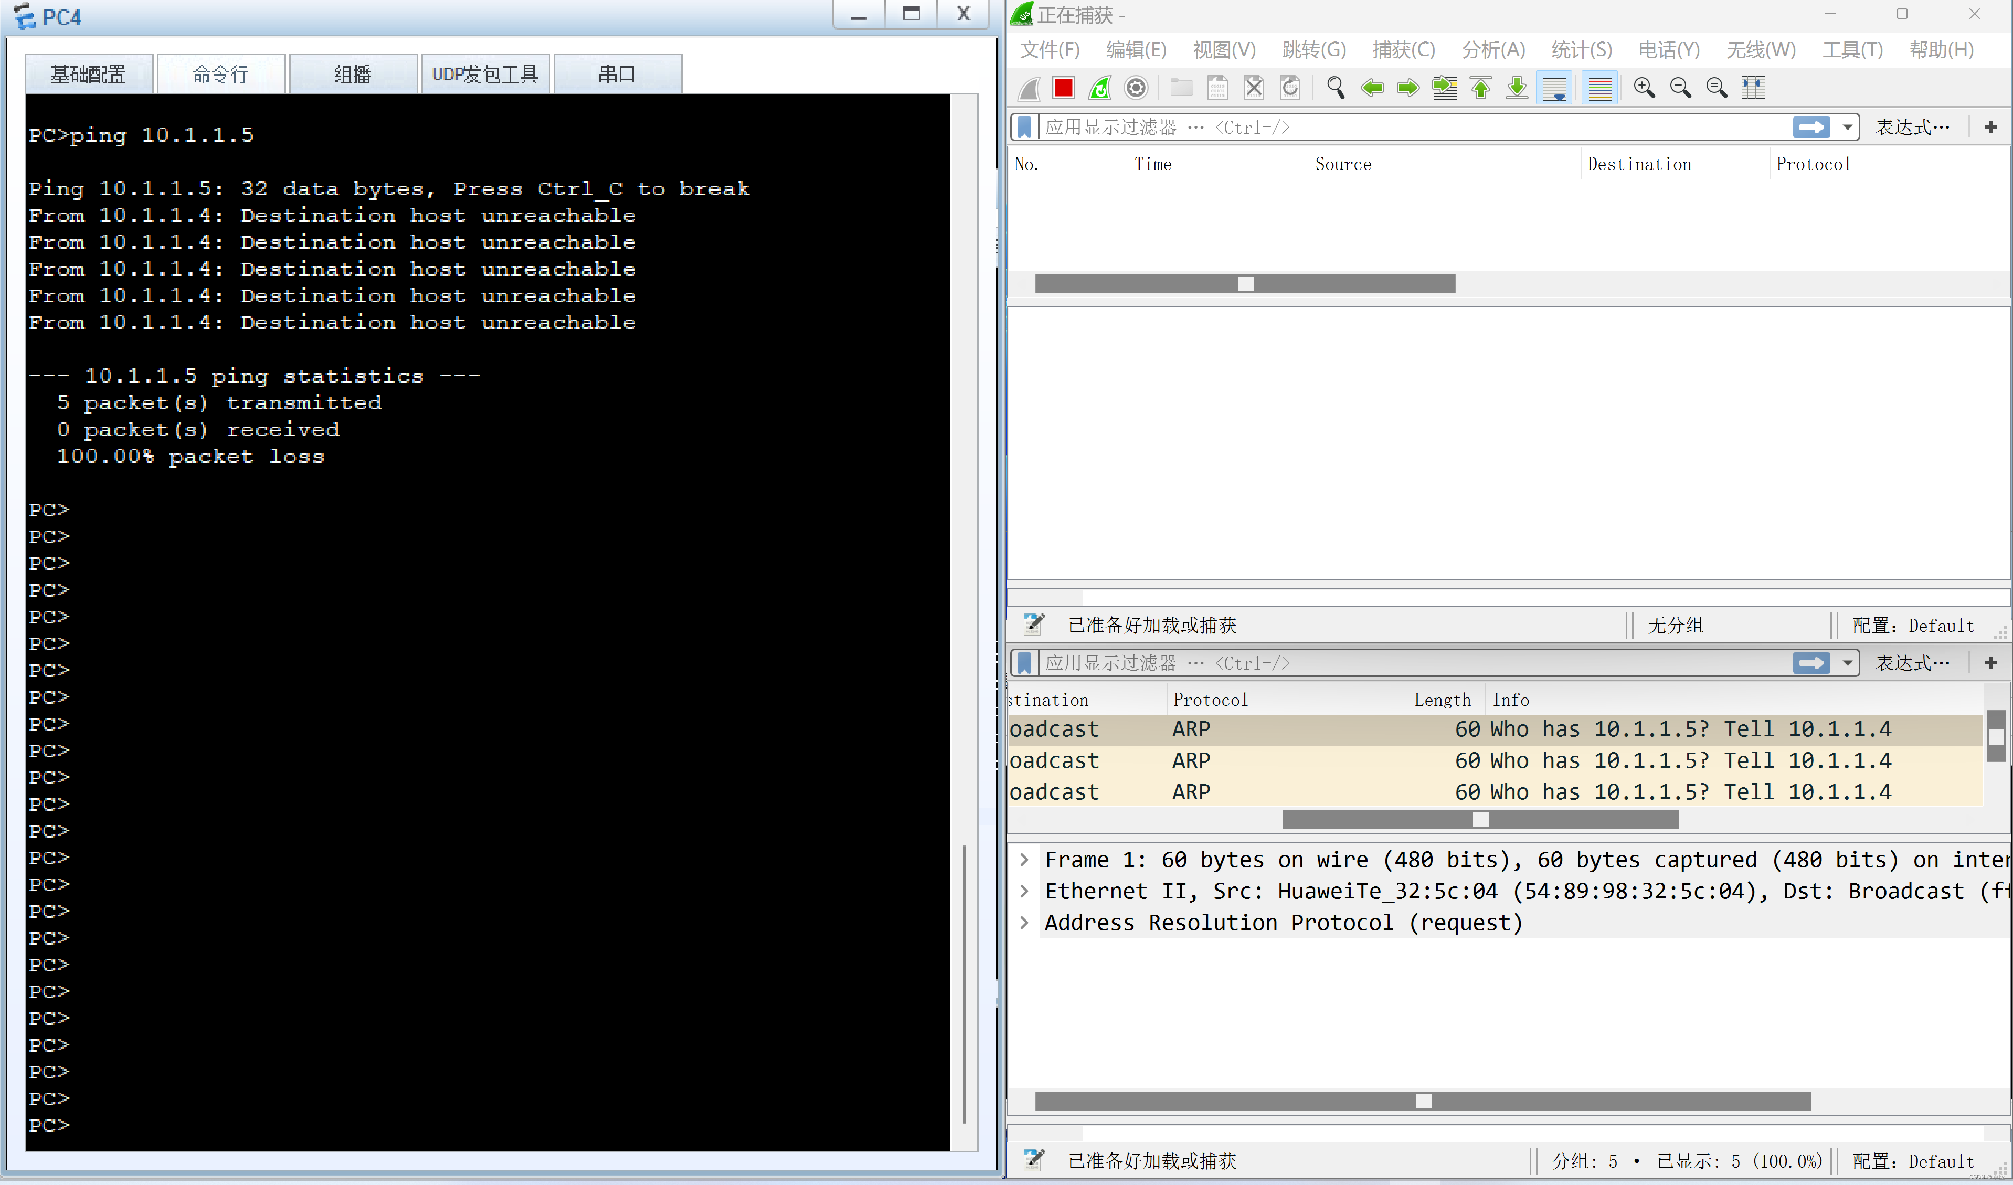This screenshot has height=1185, width=2013.
Task: Click upper 表达式… expression button
Action: (x=1912, y=127)
